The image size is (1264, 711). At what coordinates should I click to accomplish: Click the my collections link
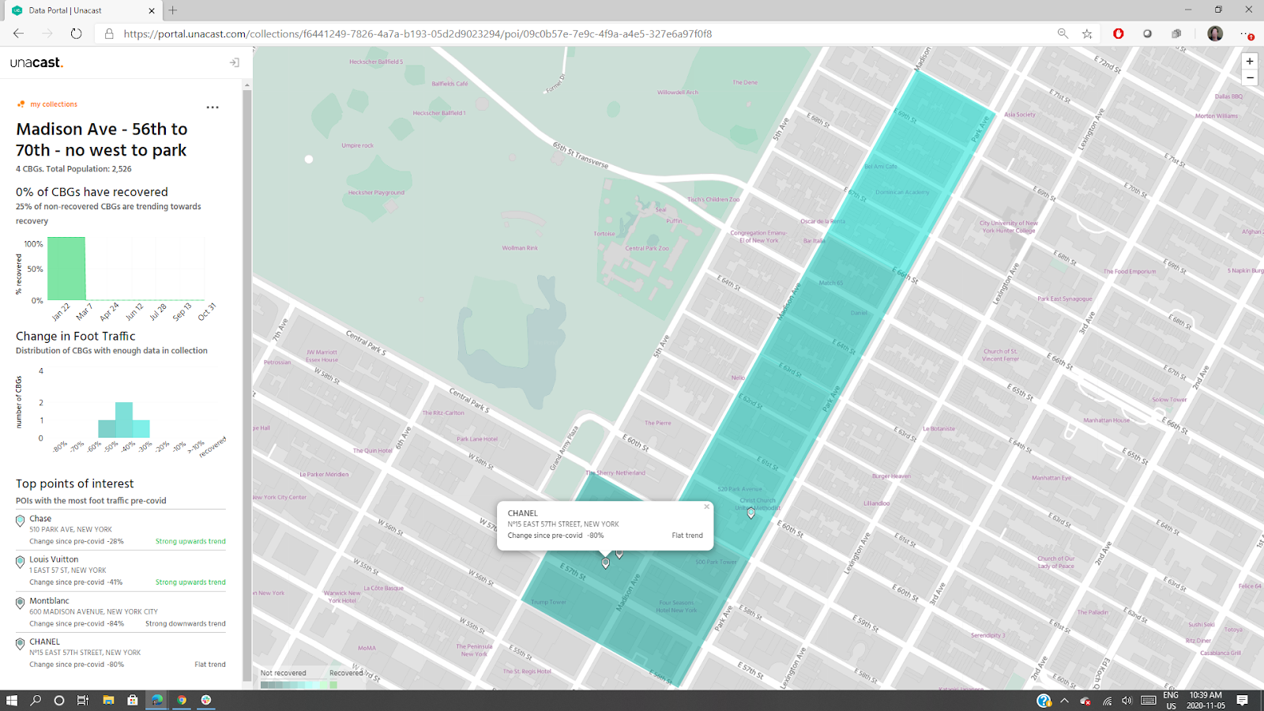[x=54, y=104]
